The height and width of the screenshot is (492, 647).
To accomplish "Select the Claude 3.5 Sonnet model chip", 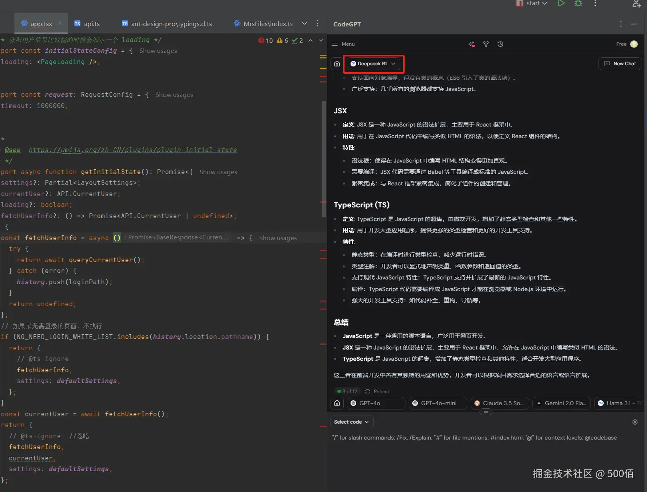I will click(500, 403).
